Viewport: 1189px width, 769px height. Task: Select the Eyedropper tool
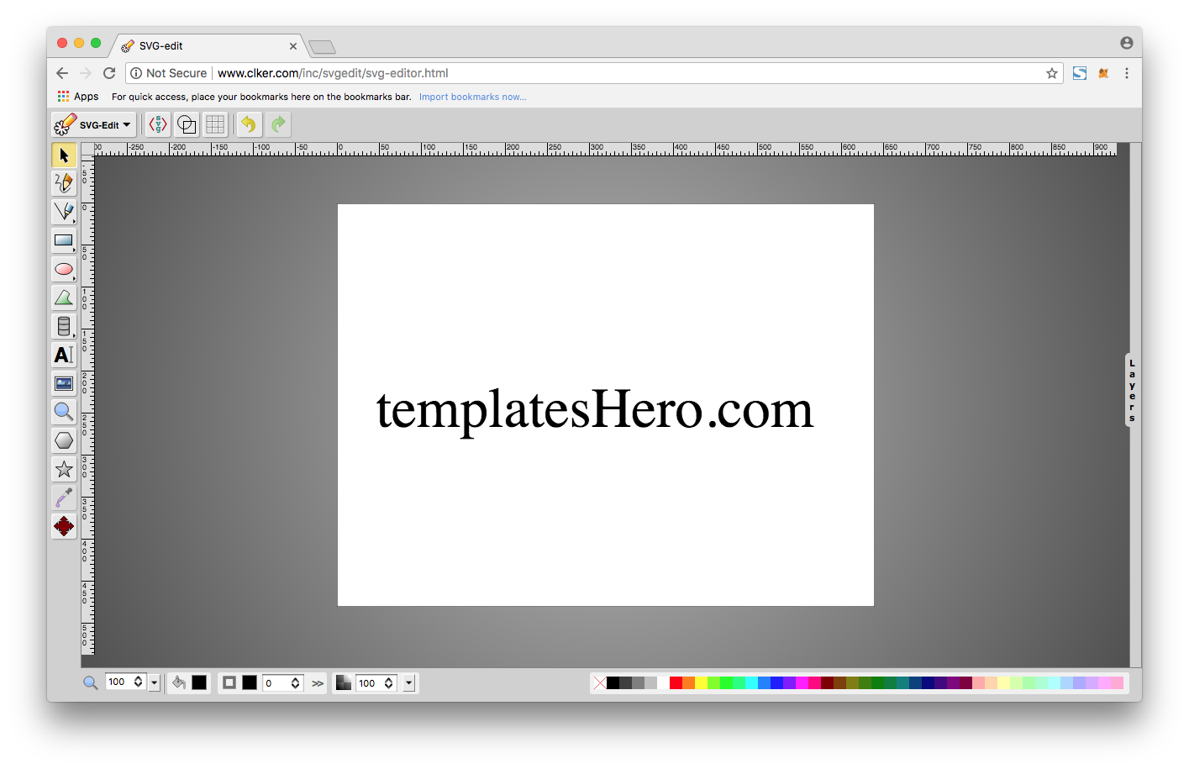(x=64, y=498)
